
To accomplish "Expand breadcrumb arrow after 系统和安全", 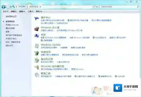I will click(40, 7).
